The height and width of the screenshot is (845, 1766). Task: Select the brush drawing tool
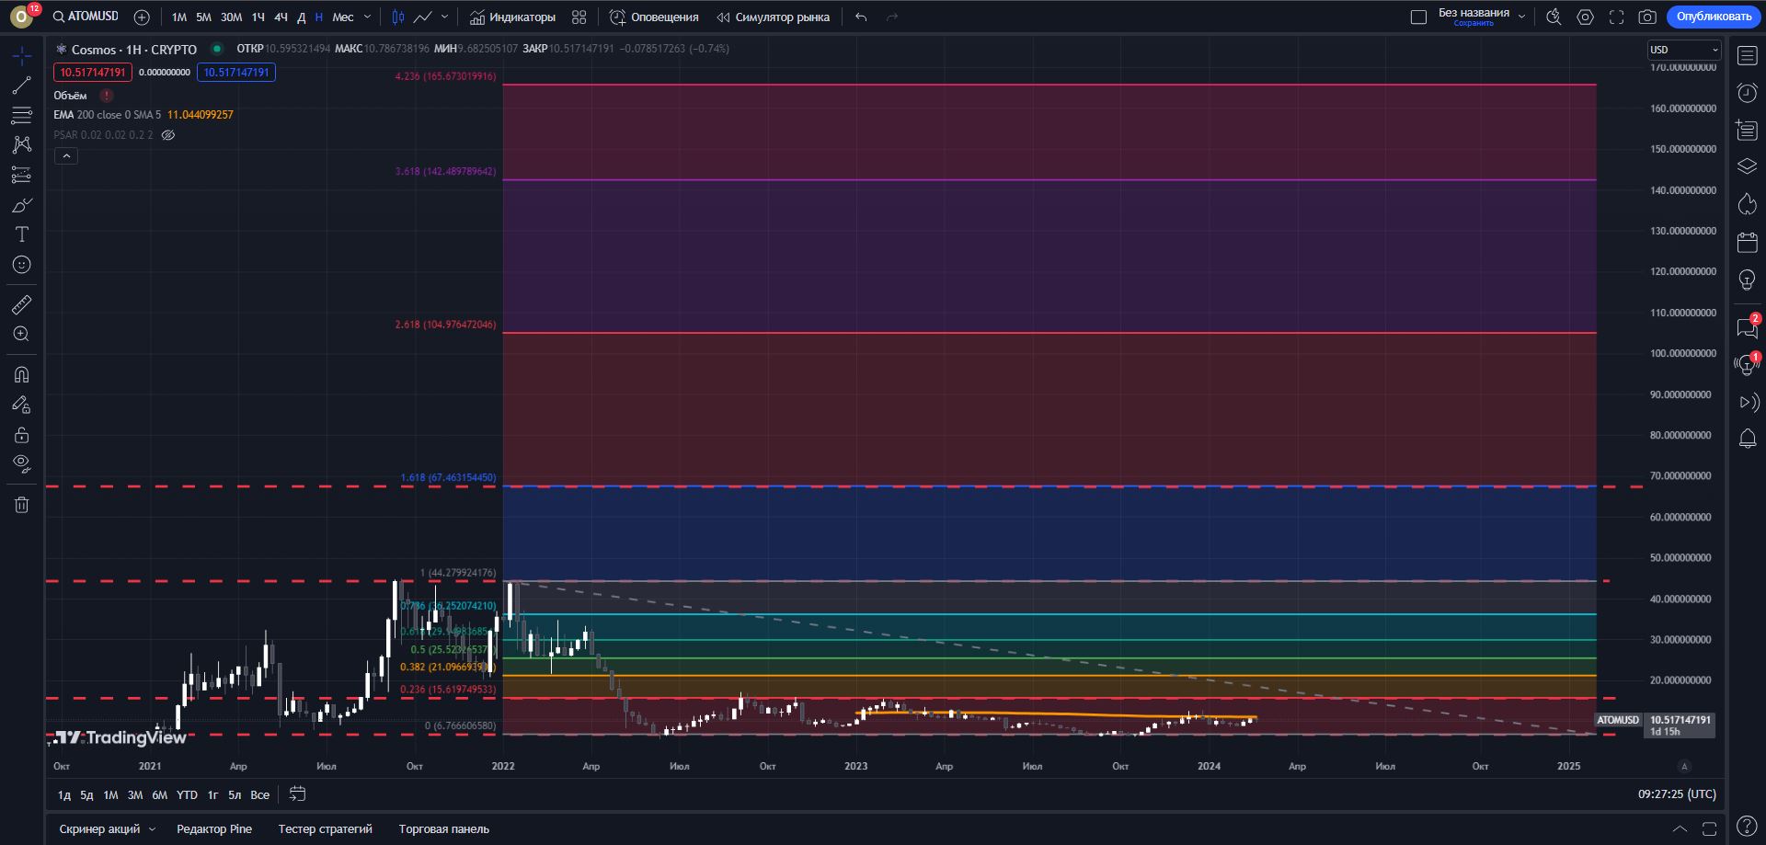[21, 205]
